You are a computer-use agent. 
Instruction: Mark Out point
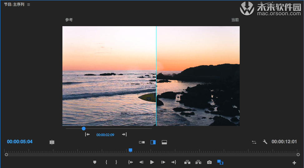116,162
